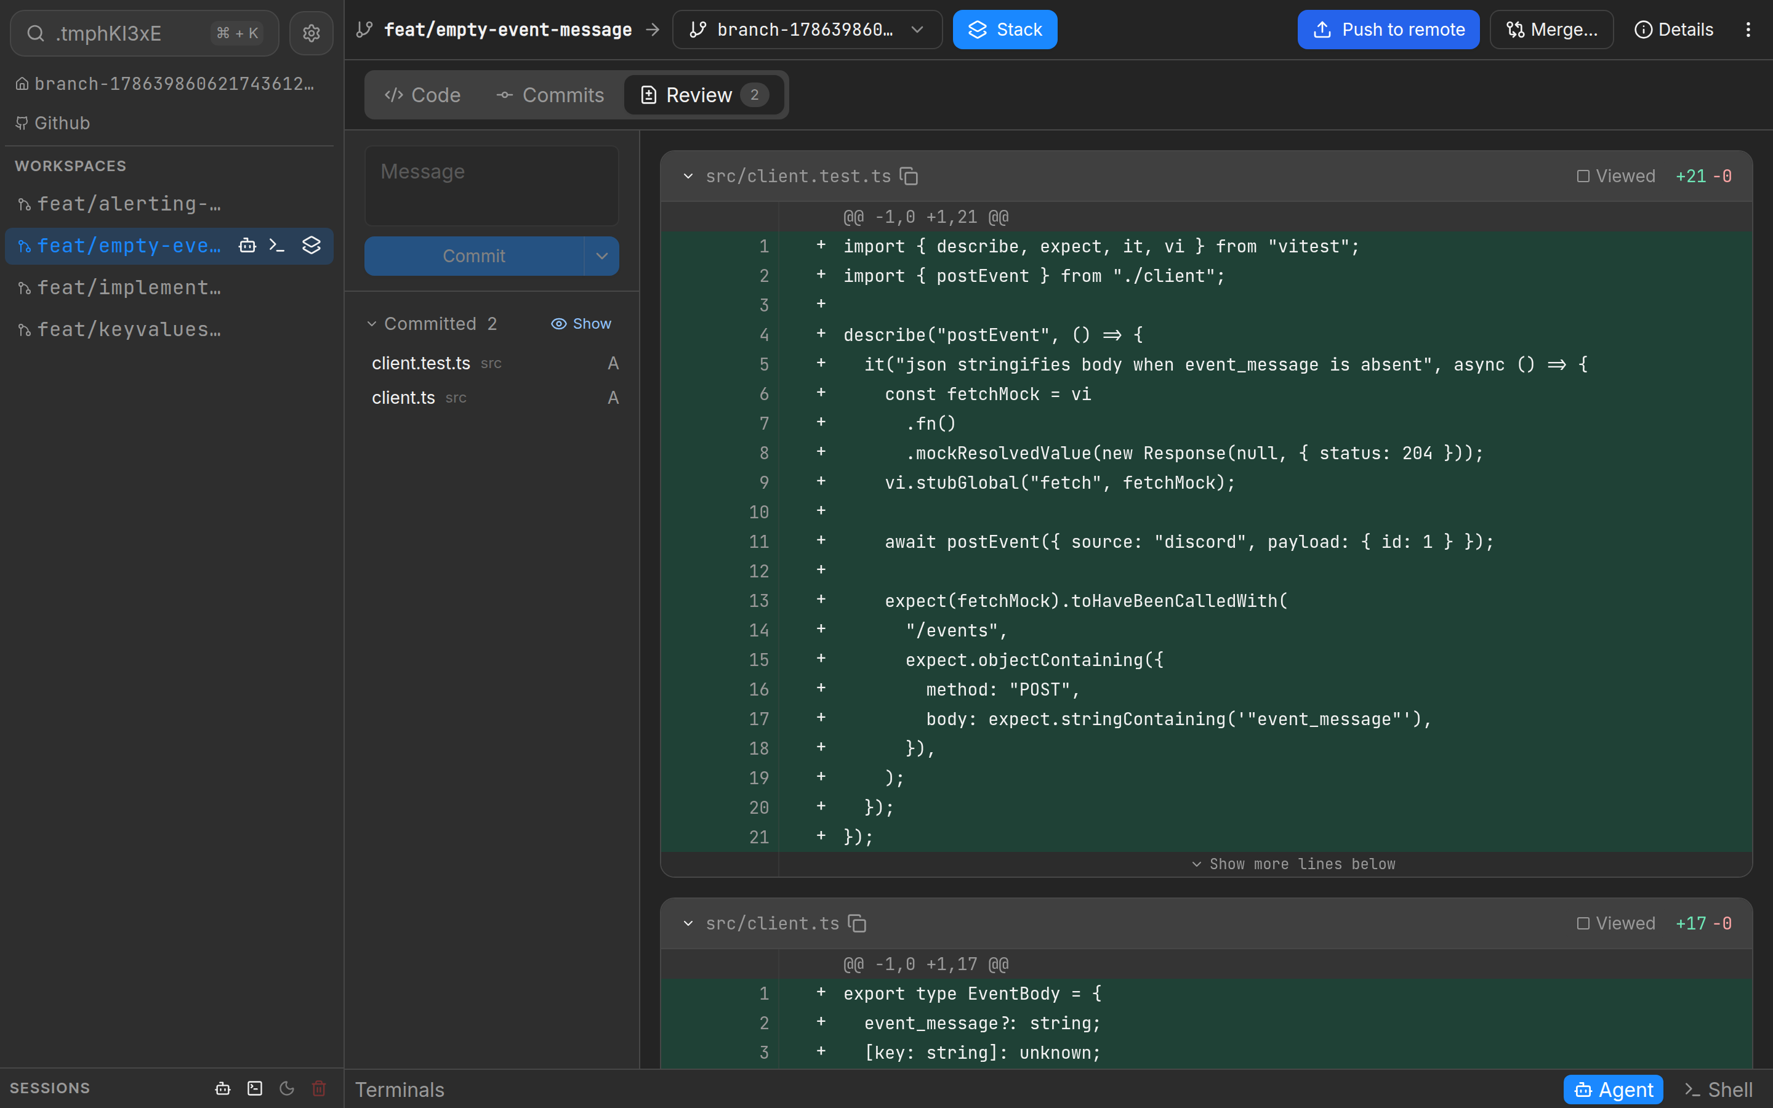The height and width of the screenshot is (1108, 1773).
Task: Select the feat/alerting workspace
Action: point(169,204)
